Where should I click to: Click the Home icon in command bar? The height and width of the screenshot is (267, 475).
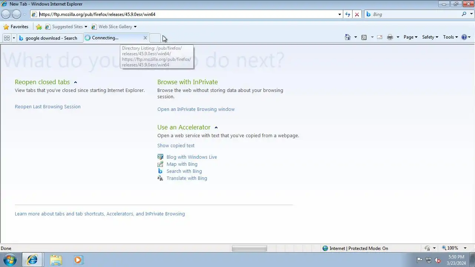(348, 37)
